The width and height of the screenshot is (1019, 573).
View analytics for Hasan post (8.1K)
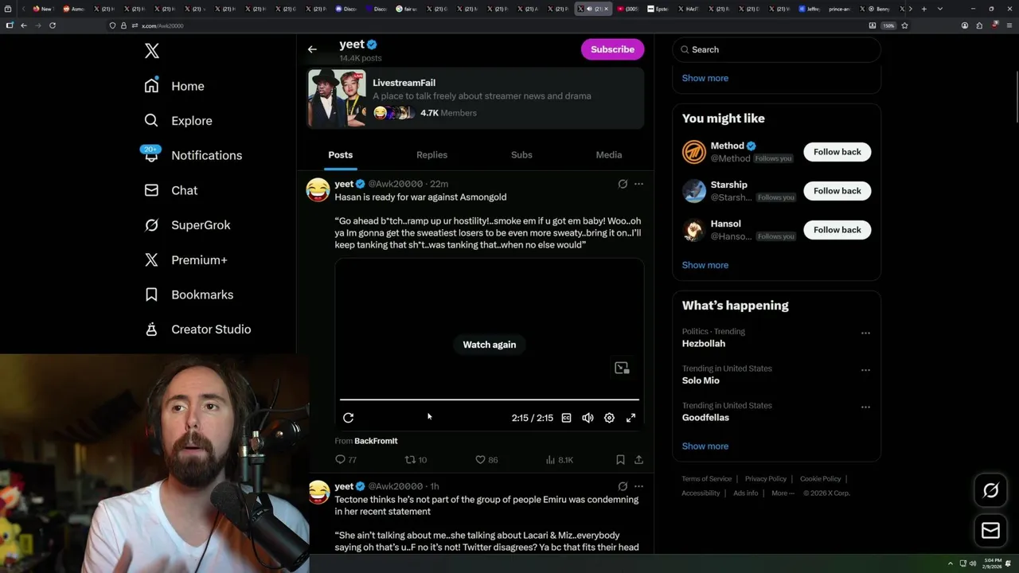tap(559, 459)
